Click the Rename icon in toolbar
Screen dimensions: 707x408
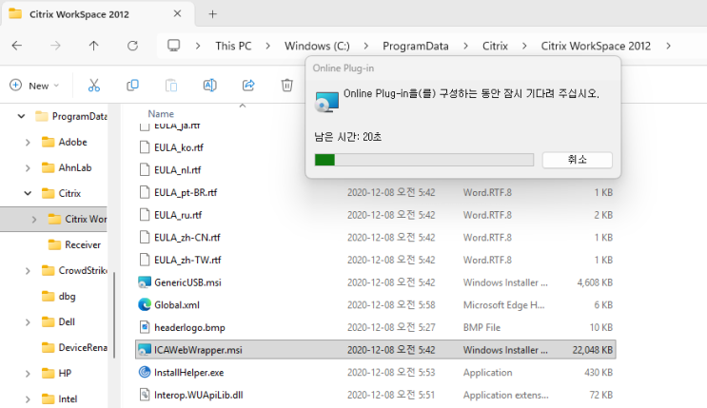210,86
